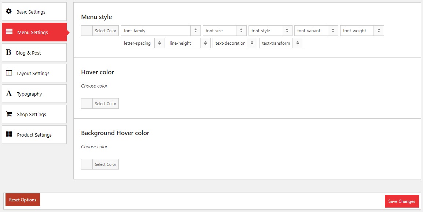Choose a text-transform option
Viewport: 423px width, 212px height.
(x=281, y=43)
